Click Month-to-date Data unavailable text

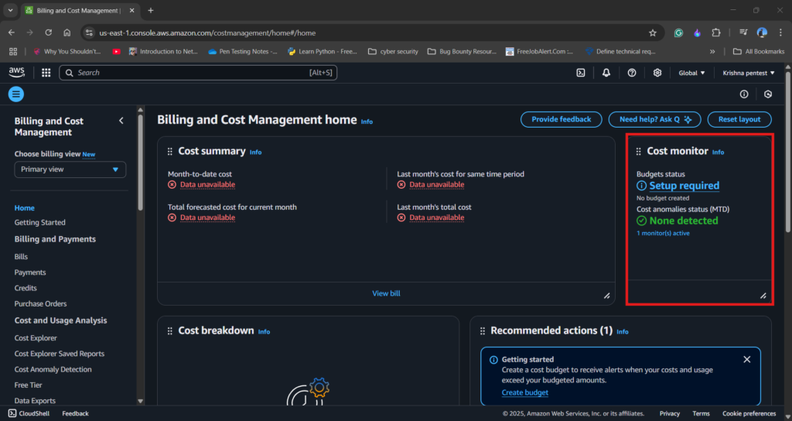pyautogui.click(x=207, y=184)
